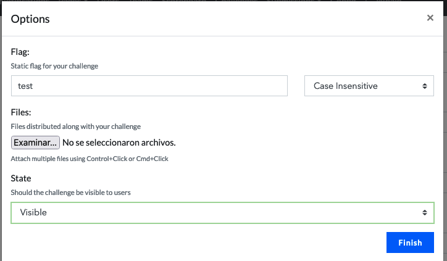Click the "Files:" section label
Image resolution: width=447 pixels, height=261 pixels.
tap(21, 112)
